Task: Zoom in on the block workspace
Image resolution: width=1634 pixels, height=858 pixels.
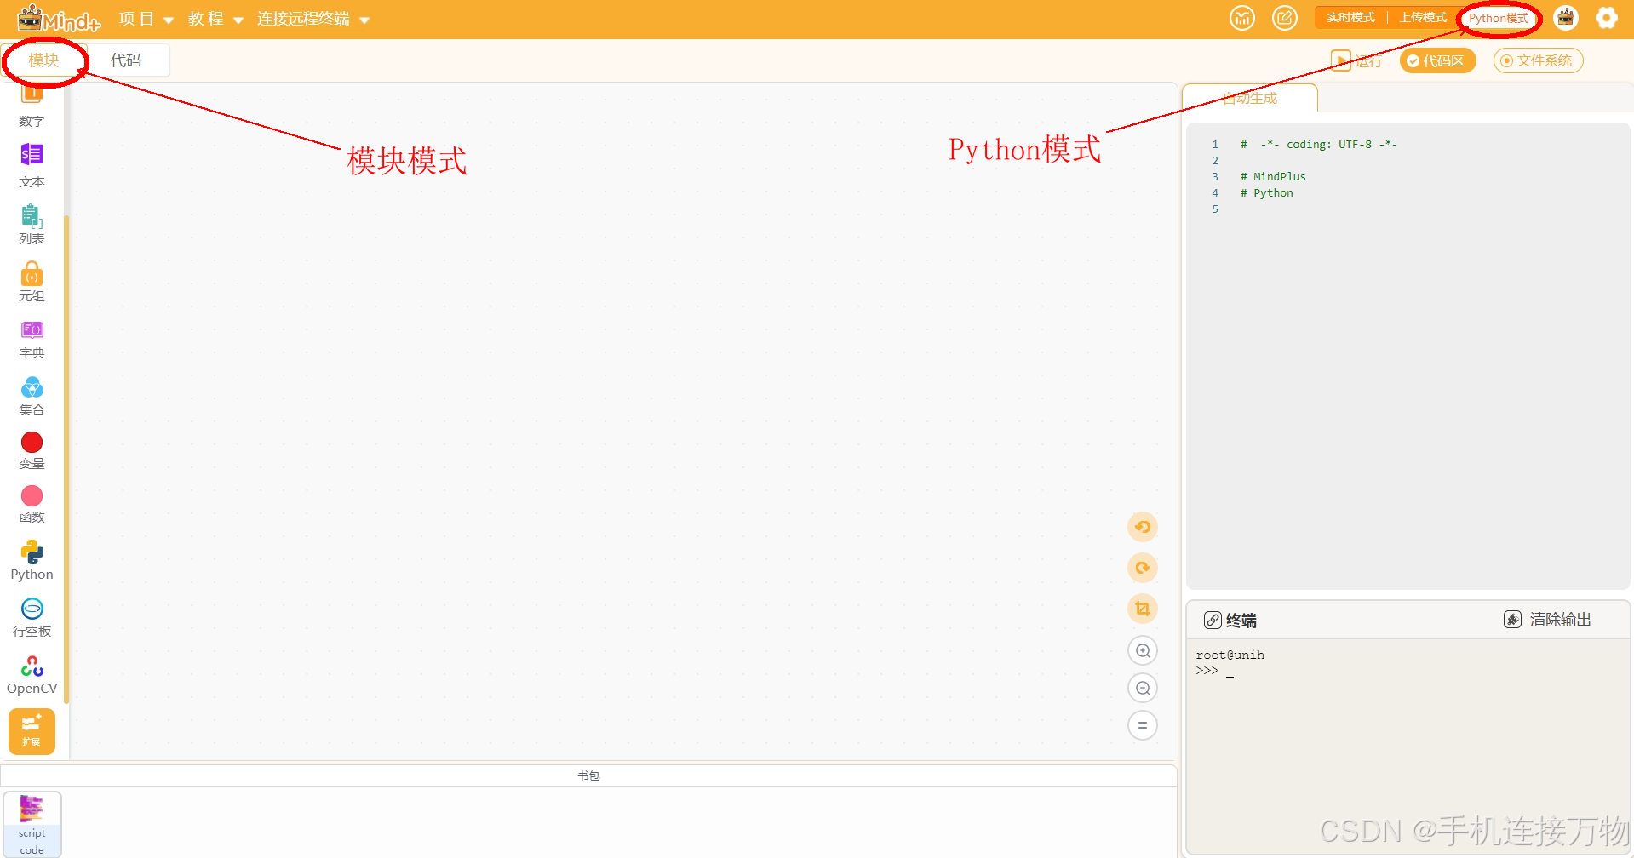Action: point(1143,651)
